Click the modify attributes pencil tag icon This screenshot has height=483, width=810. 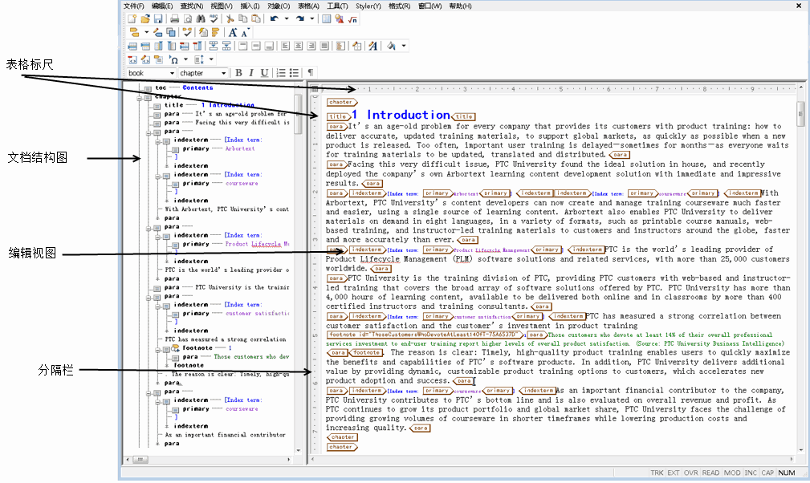157,32
